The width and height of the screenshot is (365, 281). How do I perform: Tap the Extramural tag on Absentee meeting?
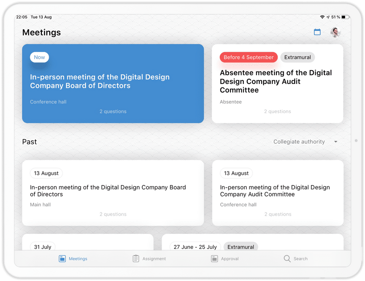297,57
